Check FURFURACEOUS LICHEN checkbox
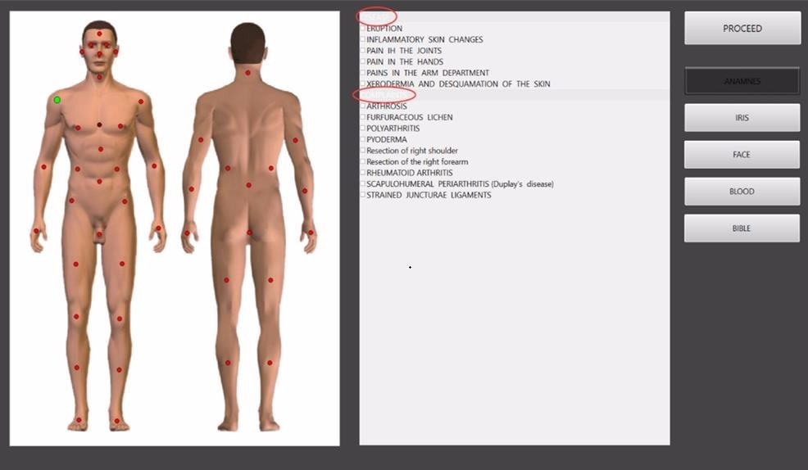This screenshot has width=808, height=470. pyautogui.click(x=363, y=117)
